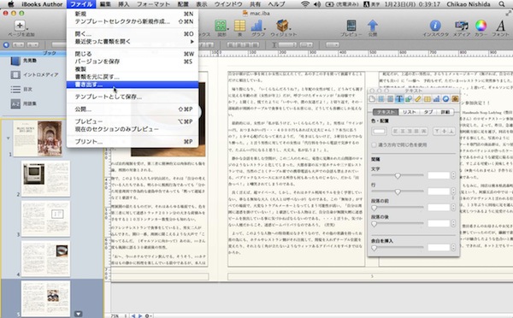513x318 pixels.
Task: Click the 文字 character spacing slider
Action: (x=398, y=176)
